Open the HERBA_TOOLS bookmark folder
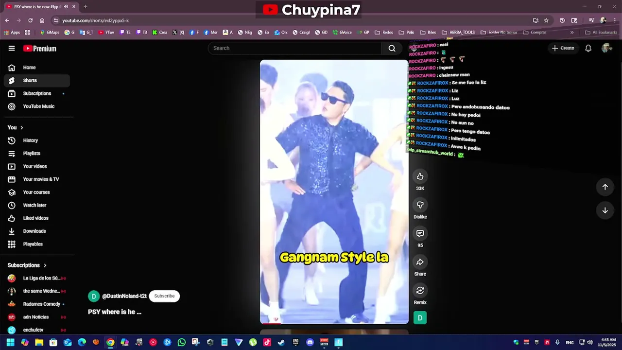 point(458,33)
